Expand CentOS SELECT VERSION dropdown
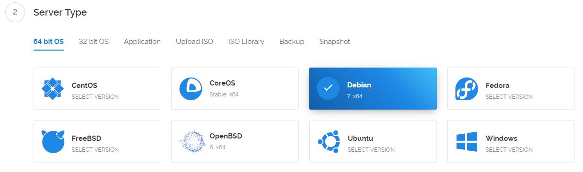Image resolution: width=583 pixels, height=172 pixels. pos(95,97)
